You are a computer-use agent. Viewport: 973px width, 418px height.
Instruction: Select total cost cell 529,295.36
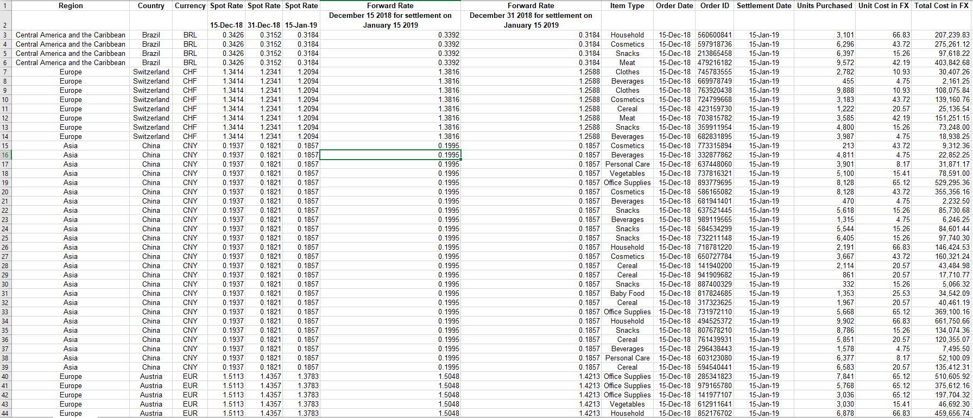tap(942, 183)
